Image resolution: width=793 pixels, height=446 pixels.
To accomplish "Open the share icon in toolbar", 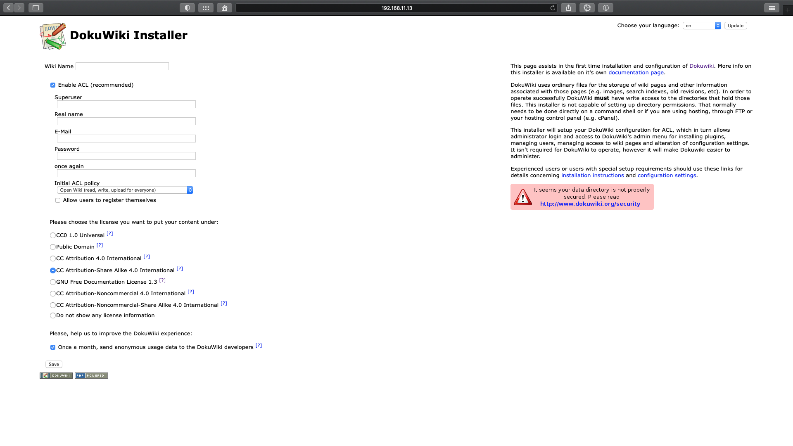I will pyautogui.click(x=568, y=8).
